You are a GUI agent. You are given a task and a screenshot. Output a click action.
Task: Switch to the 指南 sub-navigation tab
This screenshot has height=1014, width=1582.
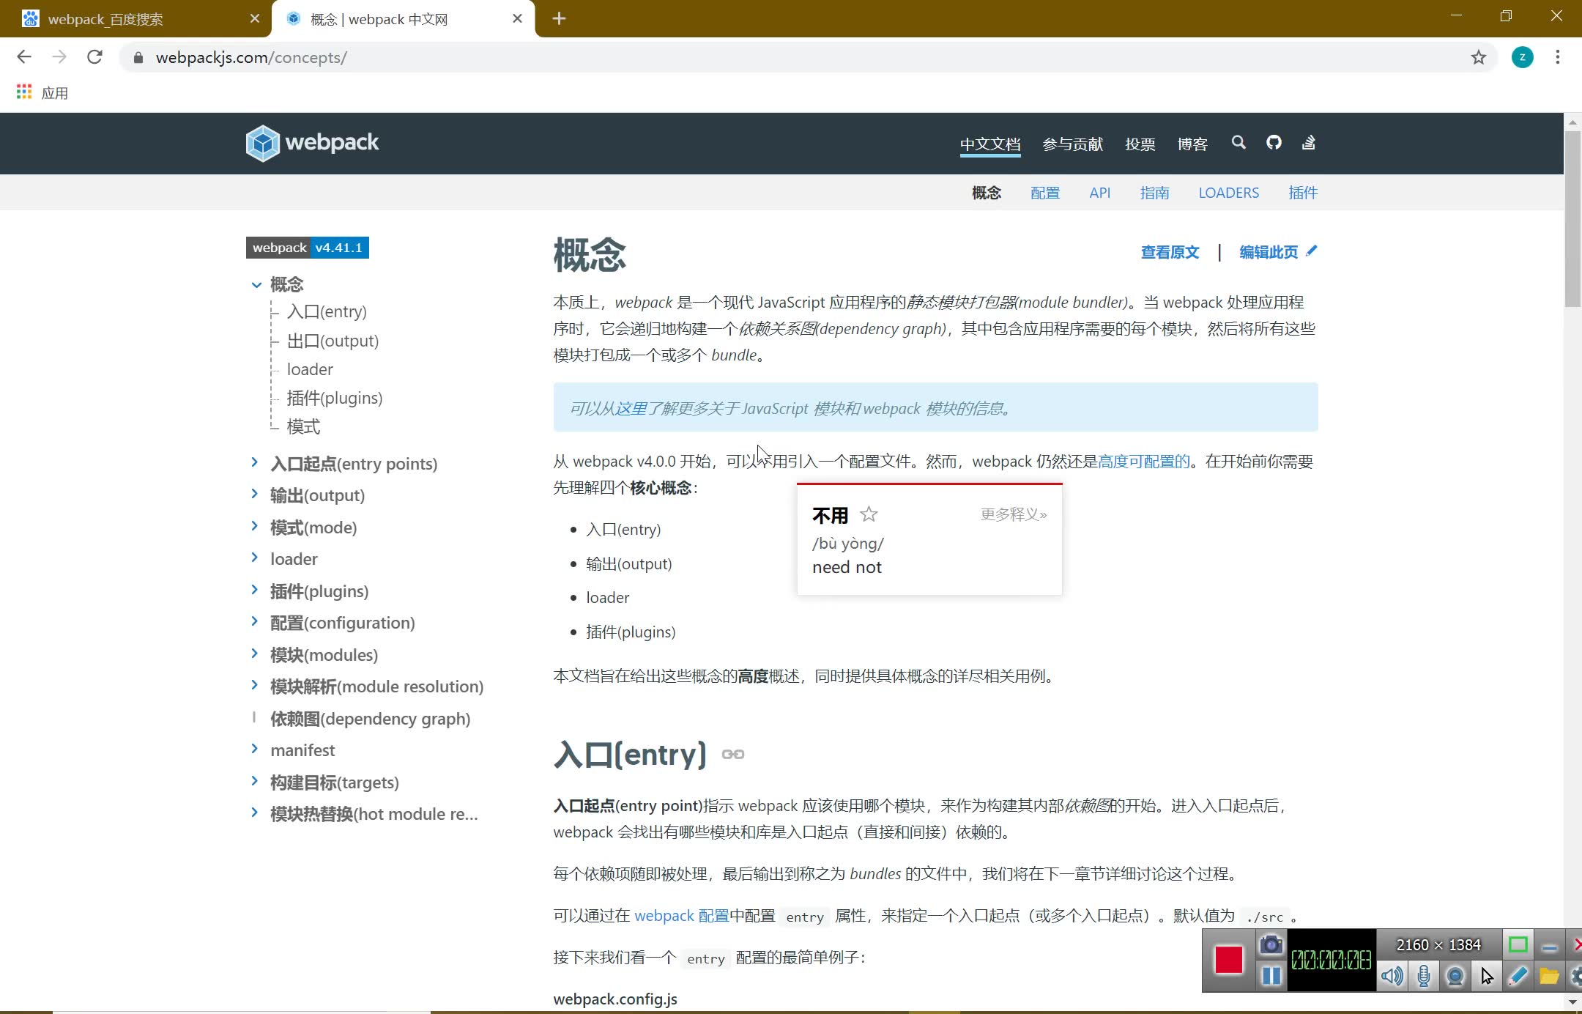pos(1155,193)
